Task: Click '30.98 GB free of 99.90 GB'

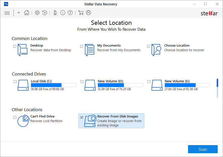Action: click(x=47, y=89)
